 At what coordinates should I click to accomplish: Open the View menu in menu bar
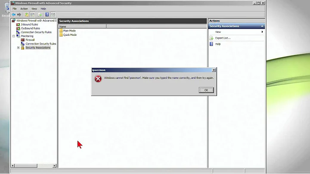pyautogui.click(x=34, y=9)
